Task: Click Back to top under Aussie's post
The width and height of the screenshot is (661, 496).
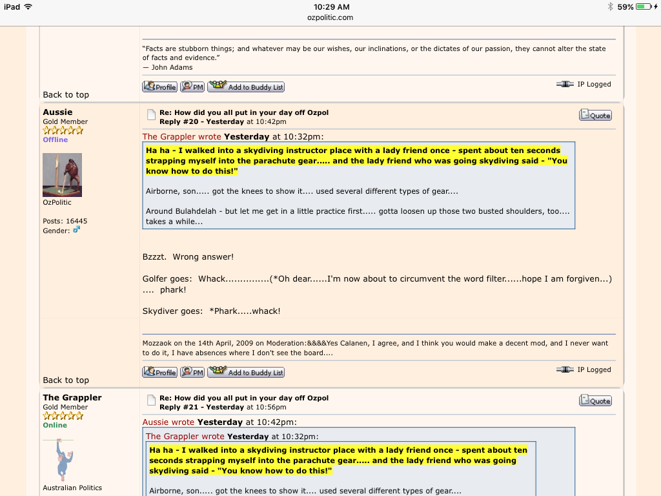Action: [66, 380]
